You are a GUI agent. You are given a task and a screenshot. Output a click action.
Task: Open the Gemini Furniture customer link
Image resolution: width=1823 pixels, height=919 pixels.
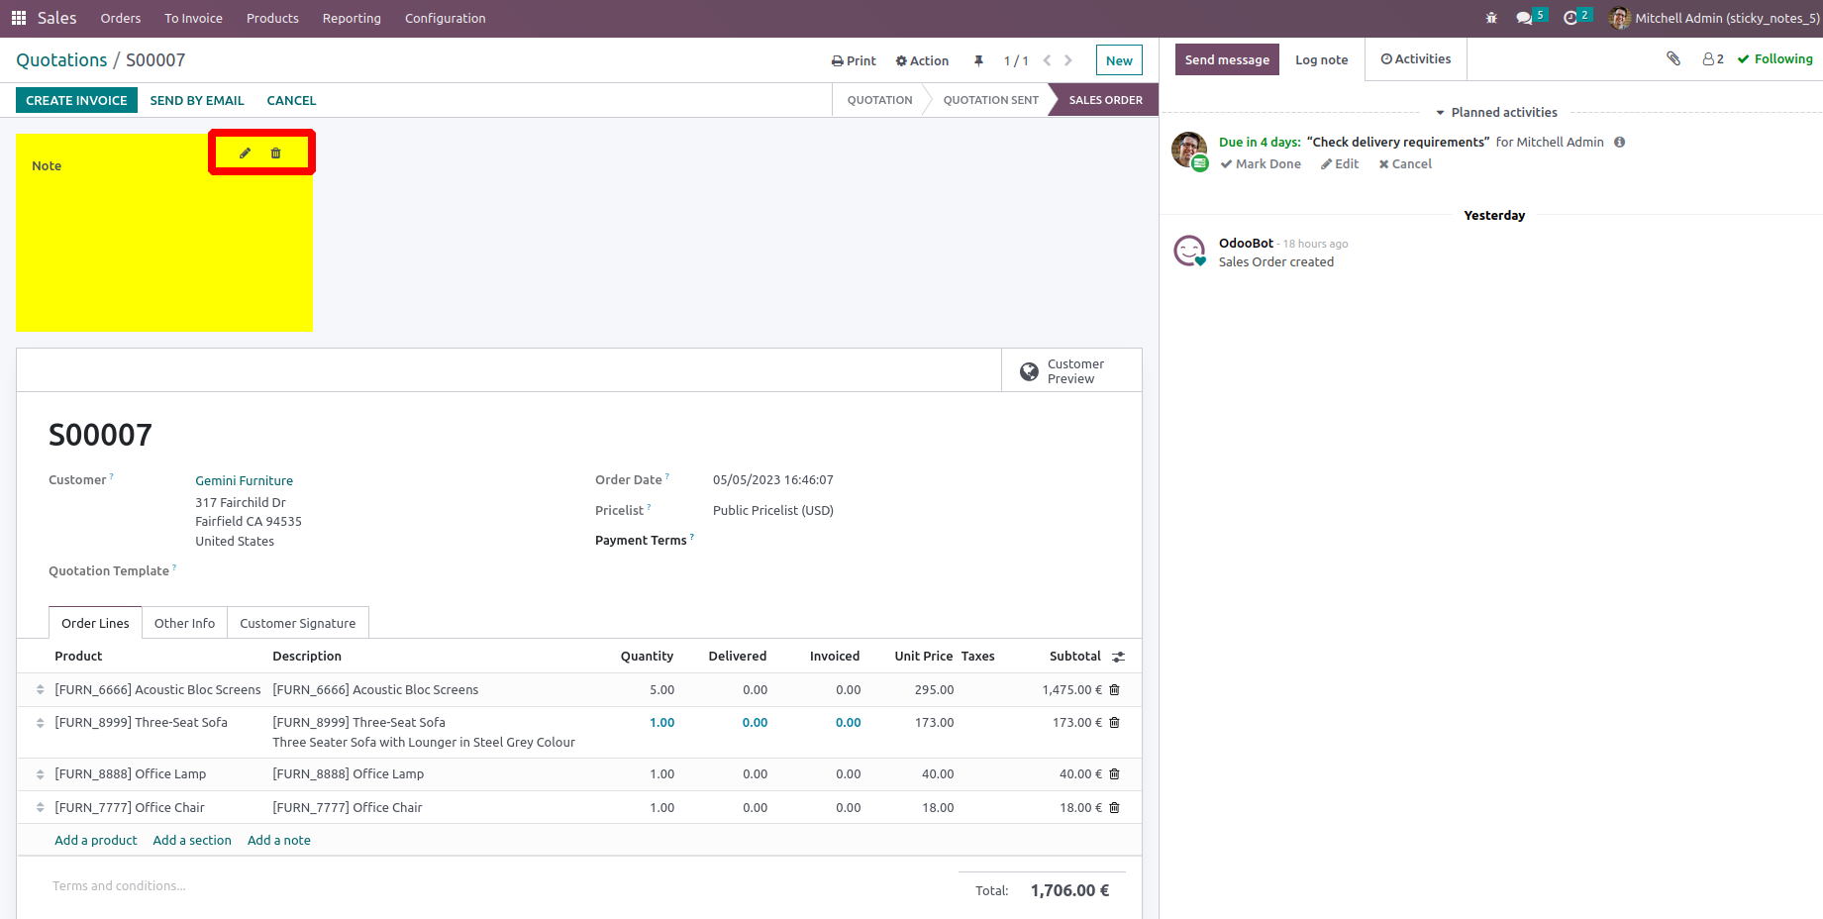click(244, 480)
